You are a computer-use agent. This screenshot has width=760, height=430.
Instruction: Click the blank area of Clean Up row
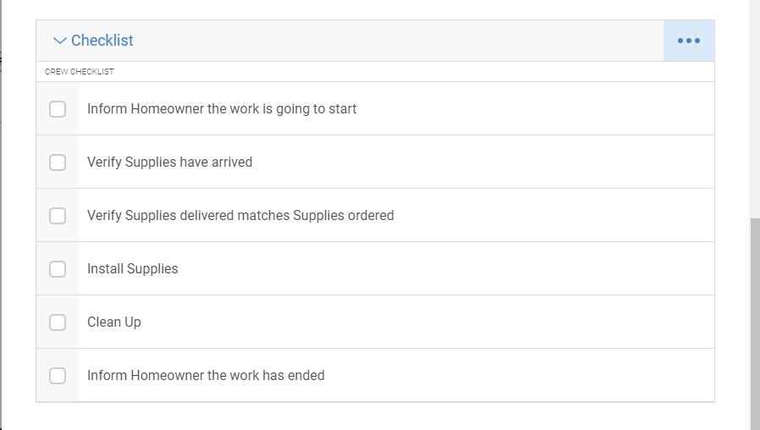[x=427, y=322]
